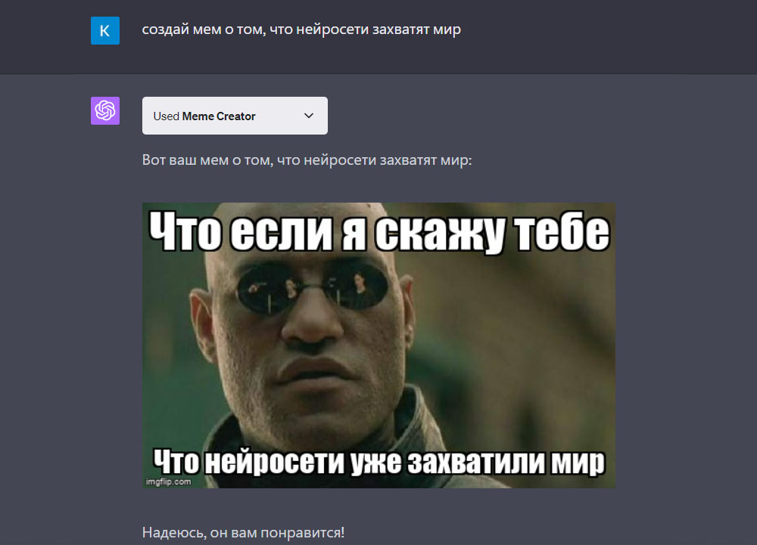This screenshot has width=757, height=545.
Task: Click the imgflip.com watermark on meme
Action: coord(169,482)
